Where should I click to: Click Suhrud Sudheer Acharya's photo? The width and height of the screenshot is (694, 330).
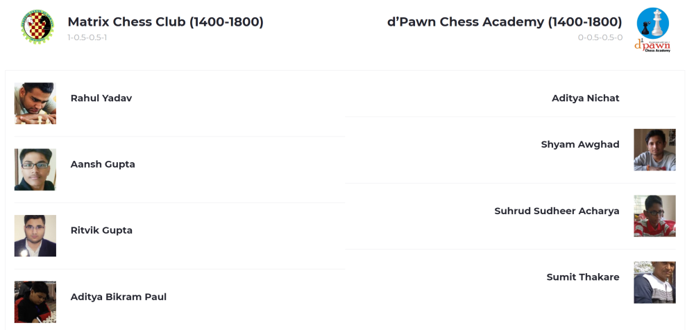pyautogui.click(x=654, y=216)
